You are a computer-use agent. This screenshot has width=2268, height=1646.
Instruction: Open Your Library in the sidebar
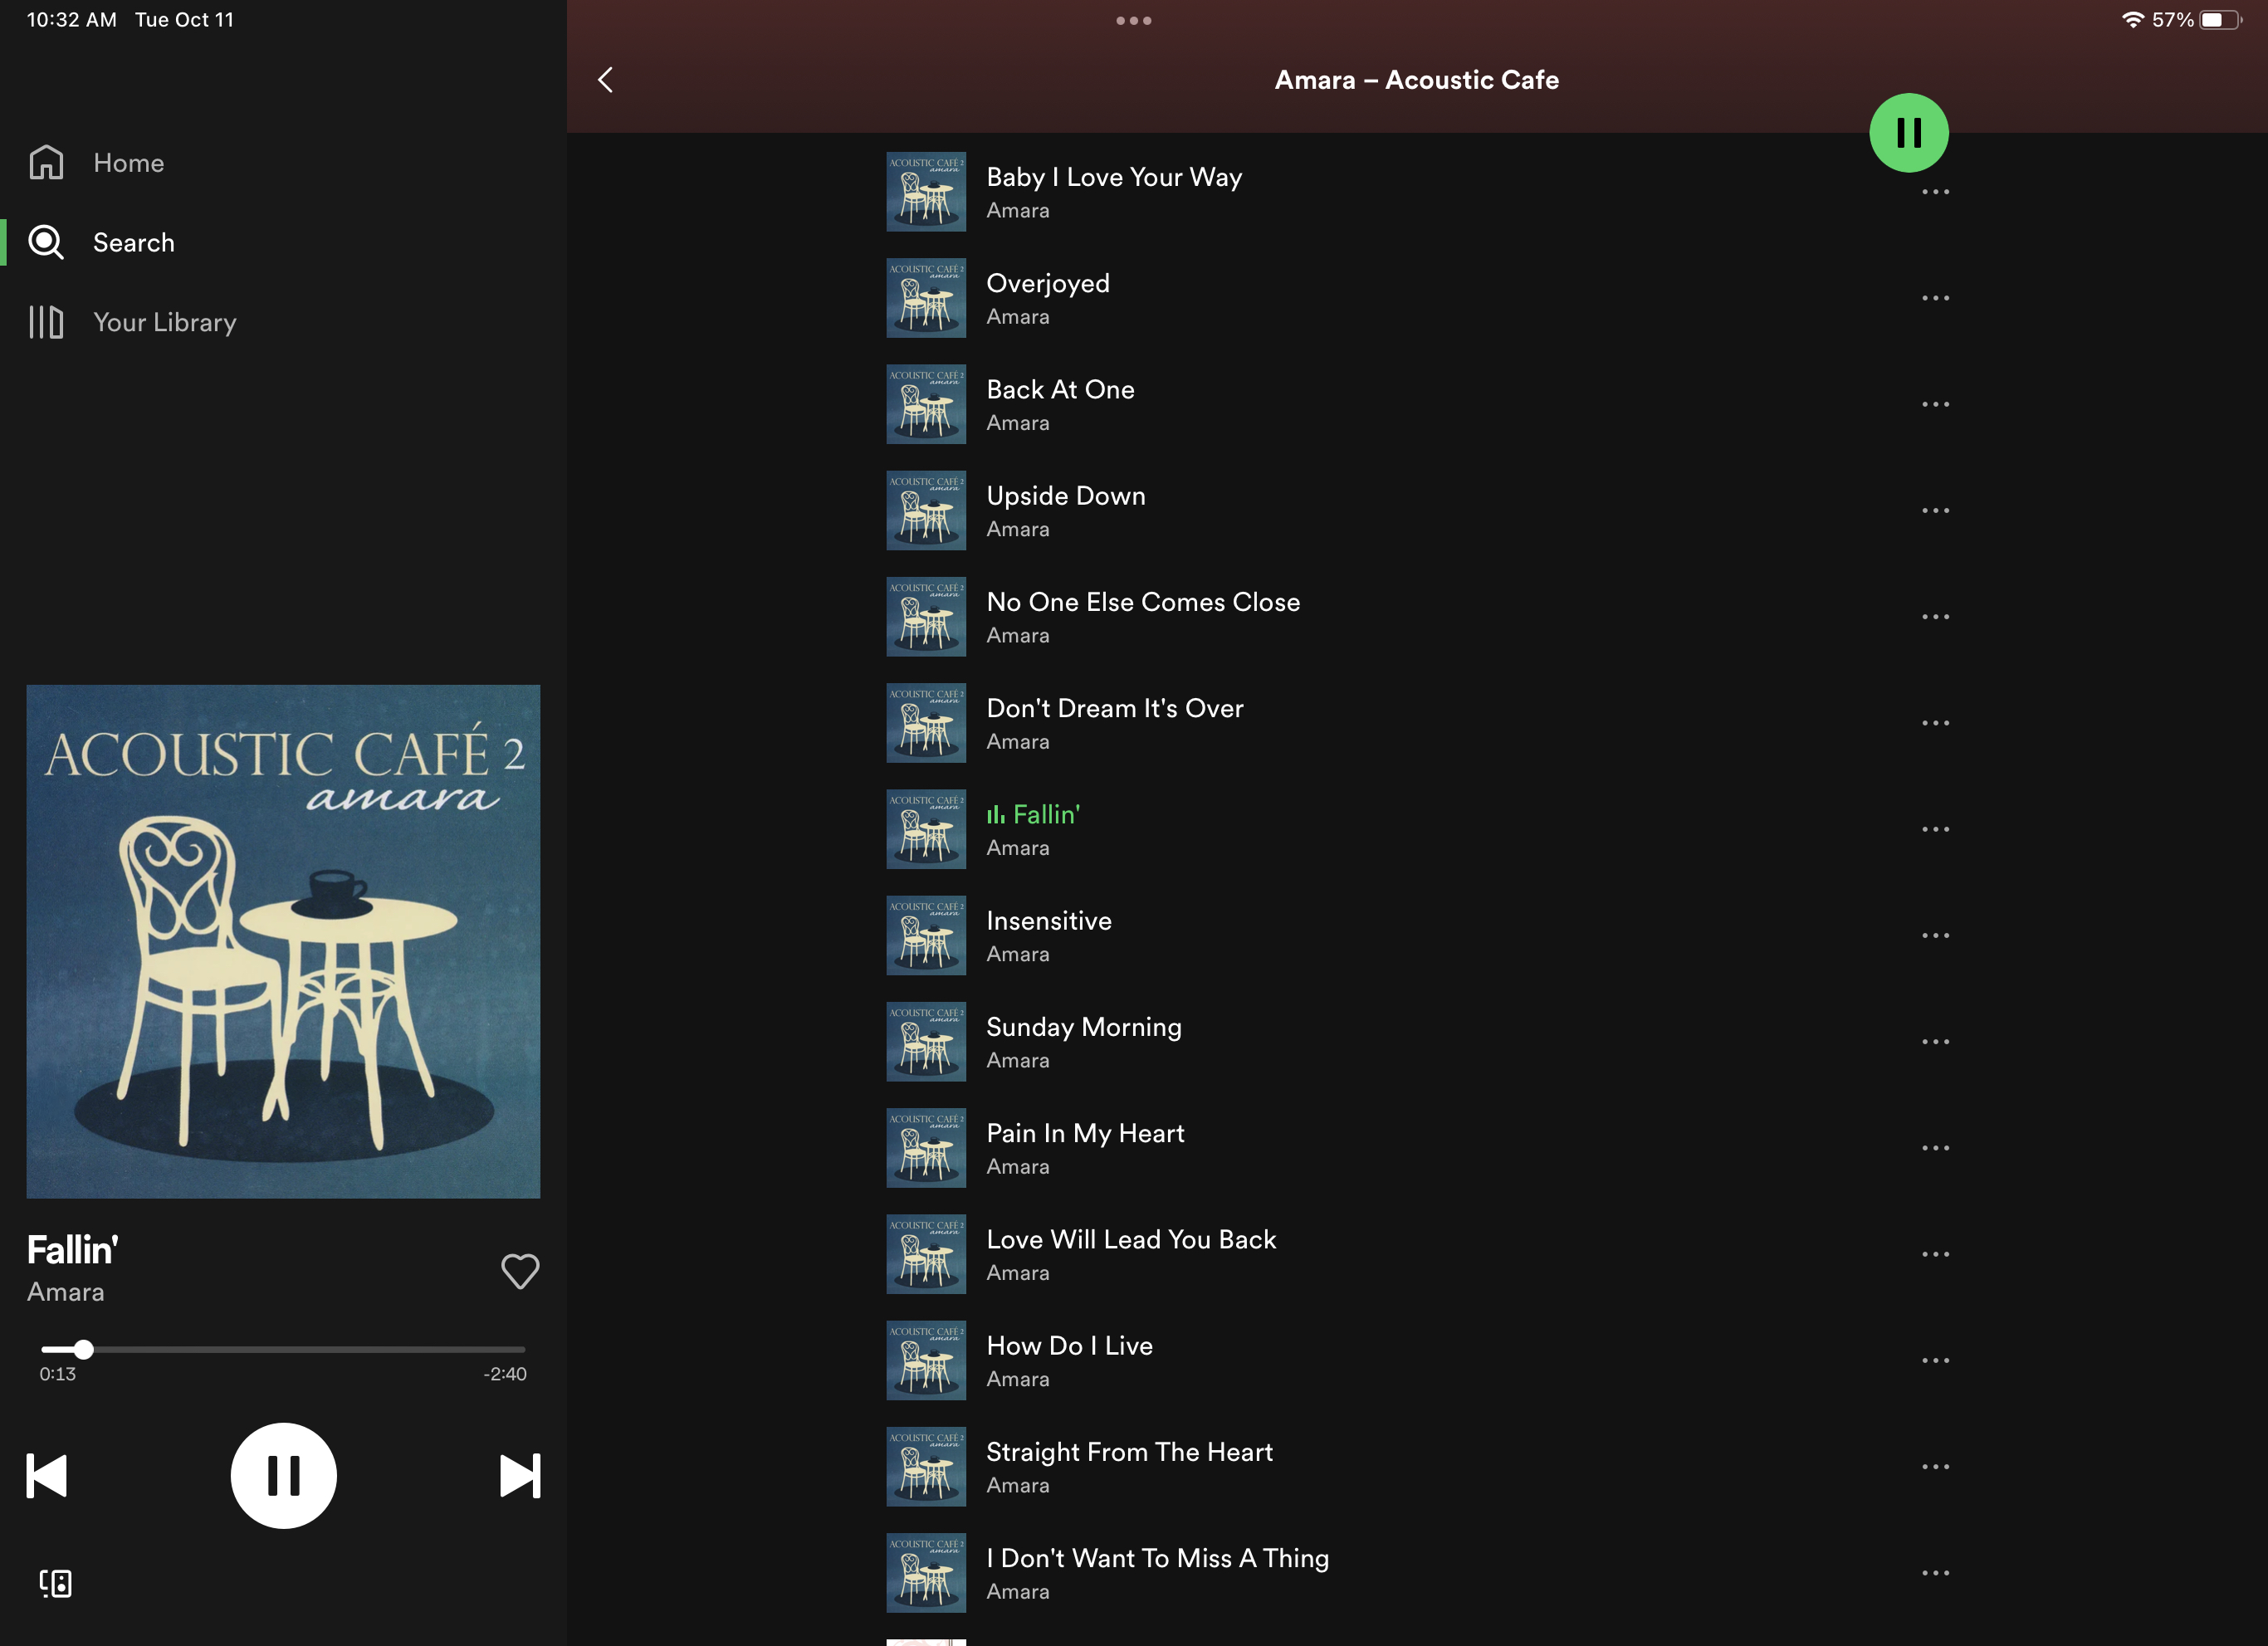point(133,322)
